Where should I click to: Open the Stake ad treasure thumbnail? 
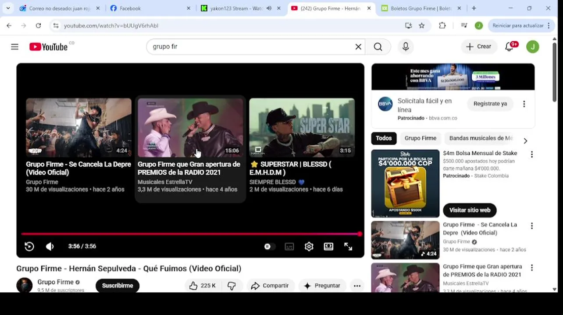[x=405, y=183]
